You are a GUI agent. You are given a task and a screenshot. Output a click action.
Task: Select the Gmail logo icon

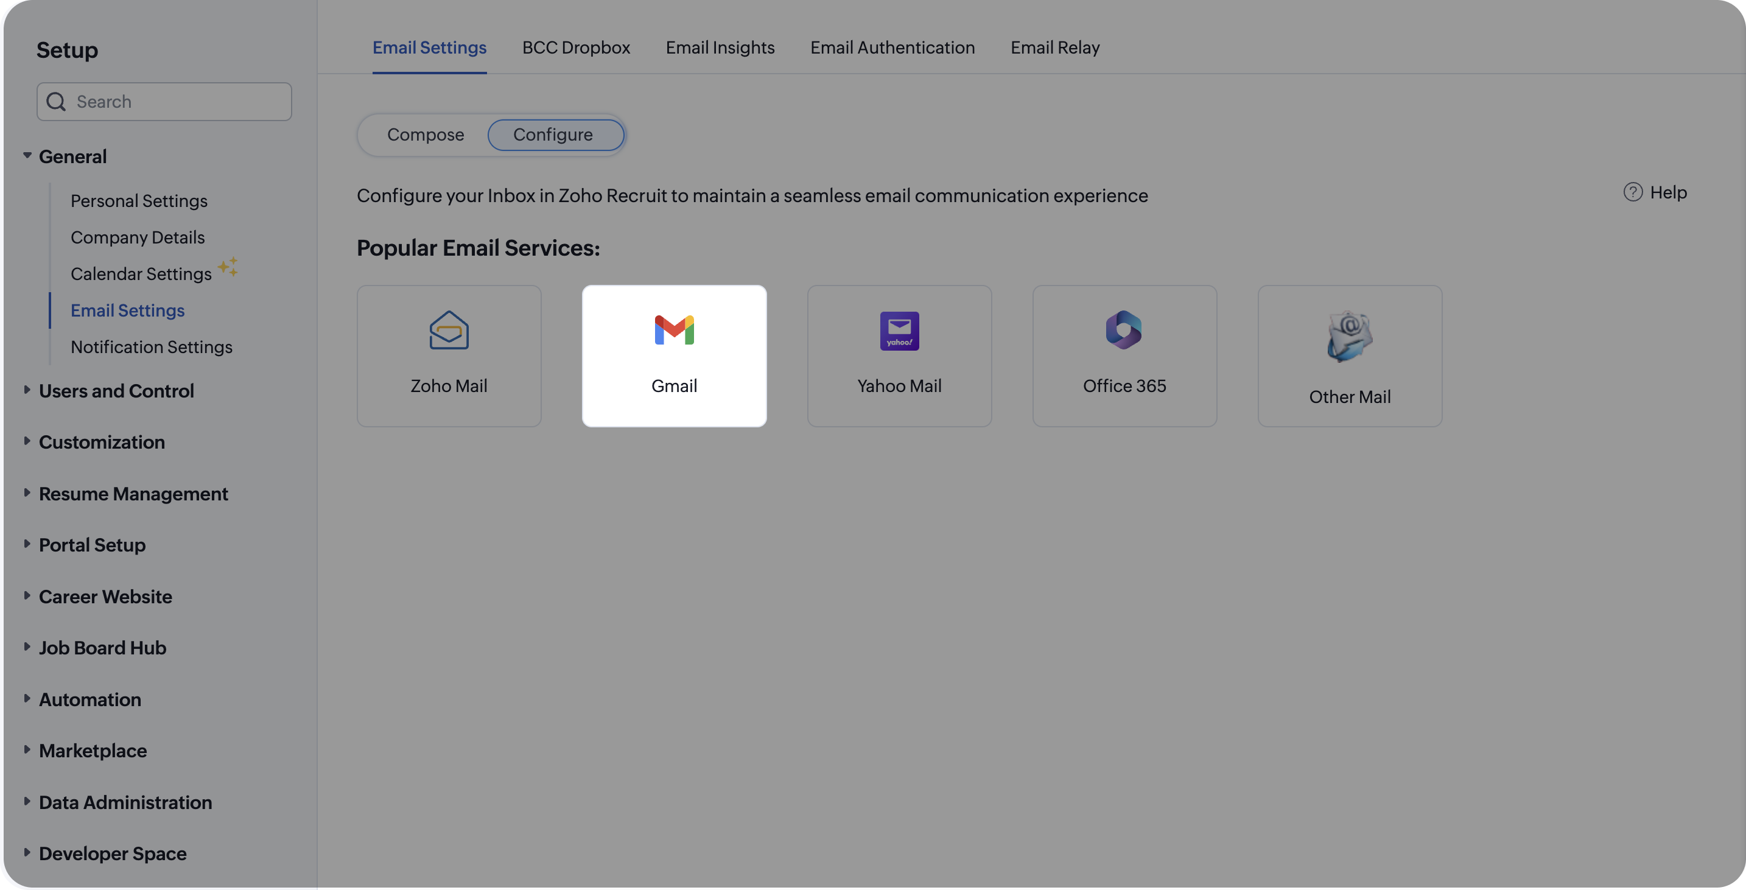coord(674,330)
